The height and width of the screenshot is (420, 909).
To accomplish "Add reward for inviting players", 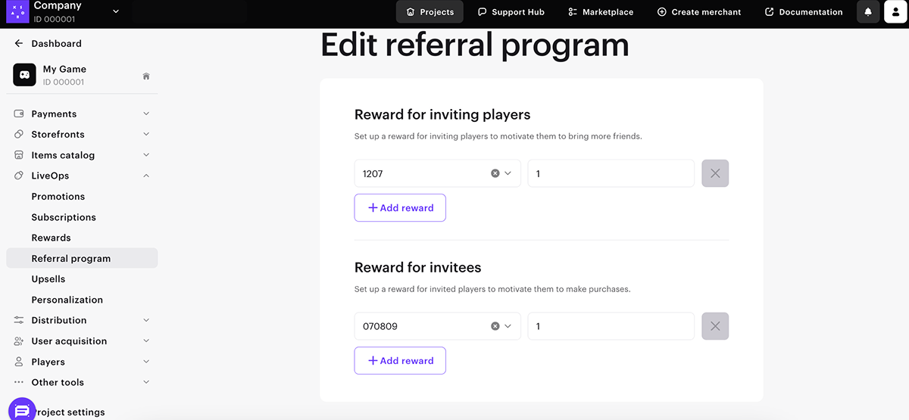I will [400, 208].
